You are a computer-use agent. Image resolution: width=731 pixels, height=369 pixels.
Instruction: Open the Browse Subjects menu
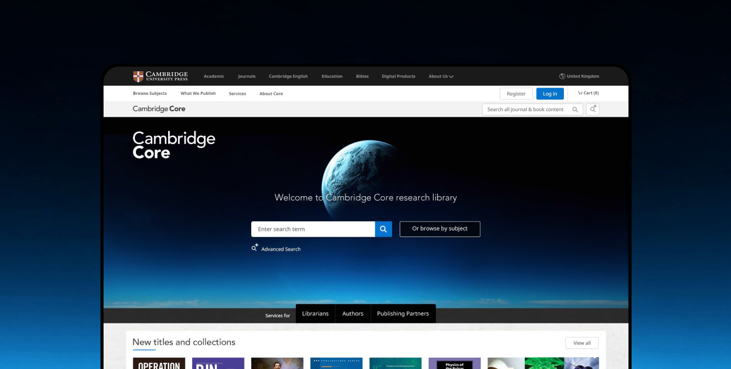coord(150,94)
